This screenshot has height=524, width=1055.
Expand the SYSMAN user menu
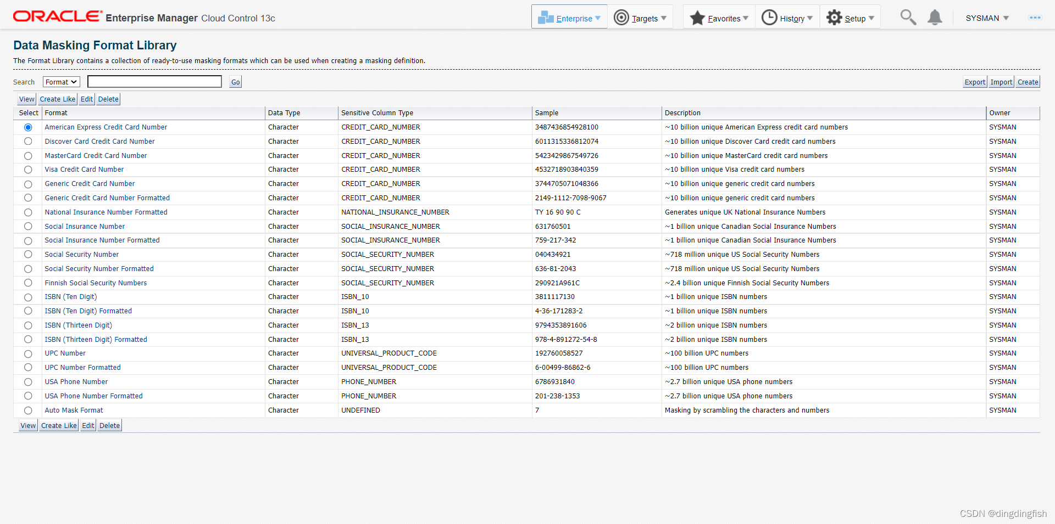pos(987,18)
